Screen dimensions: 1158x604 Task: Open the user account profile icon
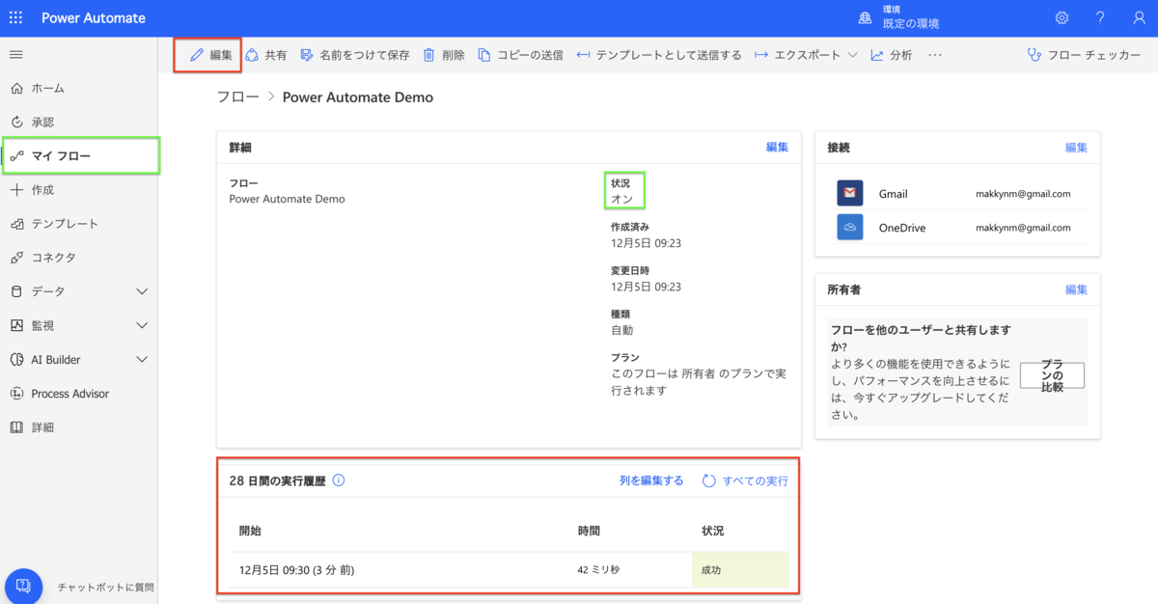1139,18
